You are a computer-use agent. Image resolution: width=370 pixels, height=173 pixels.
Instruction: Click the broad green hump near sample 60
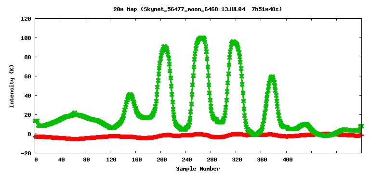(x=74, y=114)
